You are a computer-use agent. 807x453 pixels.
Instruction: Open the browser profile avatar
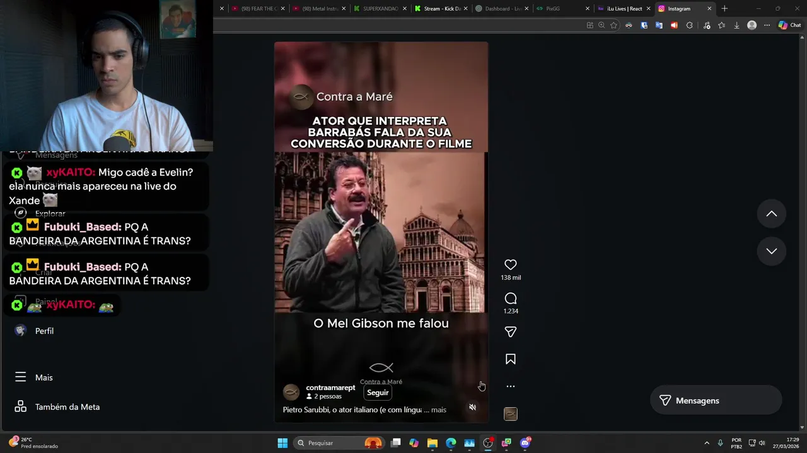[x=752, y=25]
